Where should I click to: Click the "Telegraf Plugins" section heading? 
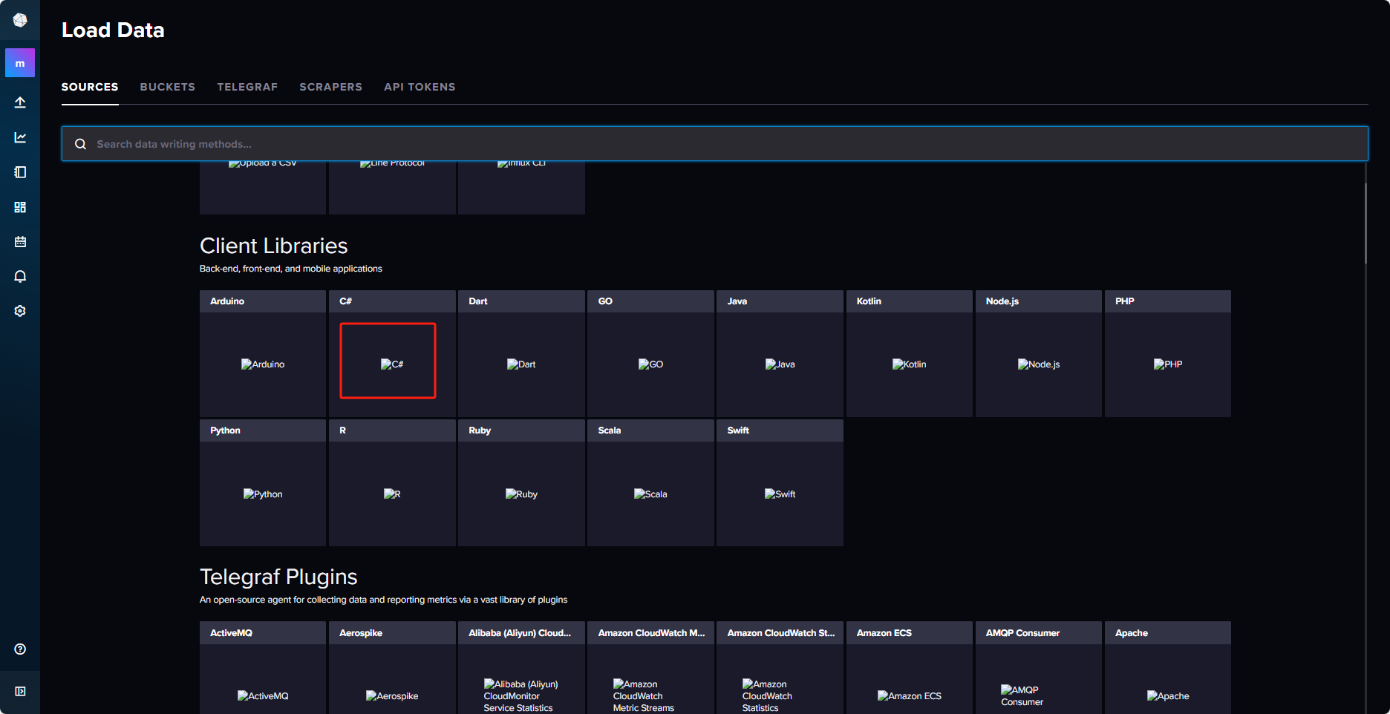278,577
